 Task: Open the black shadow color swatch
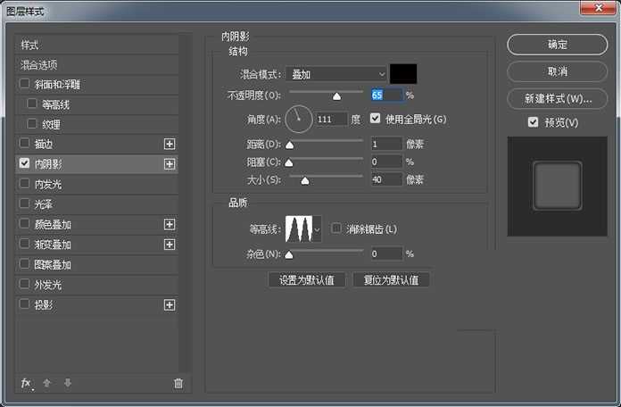pyautogui.click(x=404, y=74)
